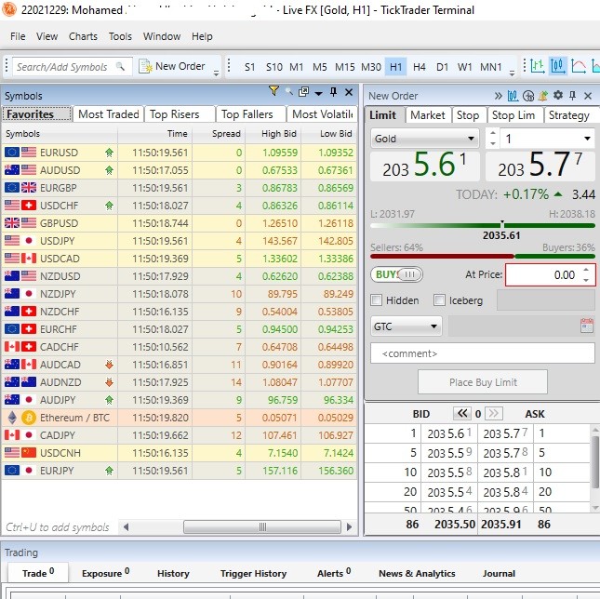Toggle the BUY/SELL side switch
The height and width of the screenshot is (599, 600).
click(x=397, y=274)
